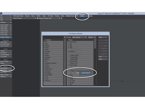Click the small arrow beside the display mode dropdown
145x109 pixels.
[x=61, y=18]
